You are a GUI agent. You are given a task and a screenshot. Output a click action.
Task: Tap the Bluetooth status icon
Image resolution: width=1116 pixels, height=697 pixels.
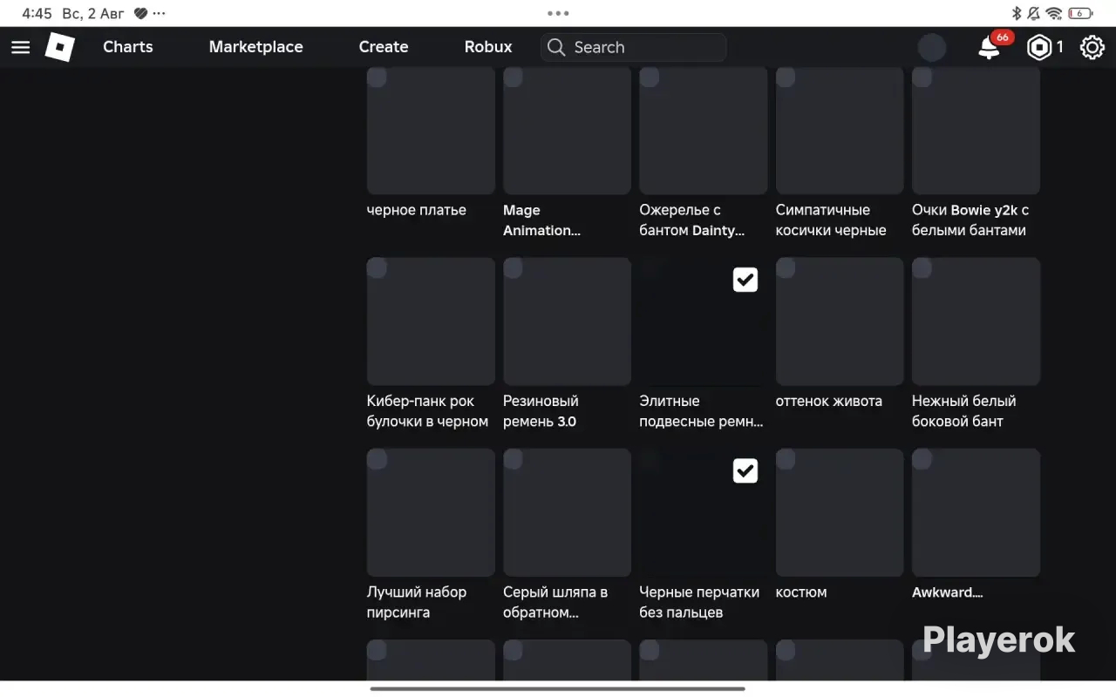(x=1016, y=13)
